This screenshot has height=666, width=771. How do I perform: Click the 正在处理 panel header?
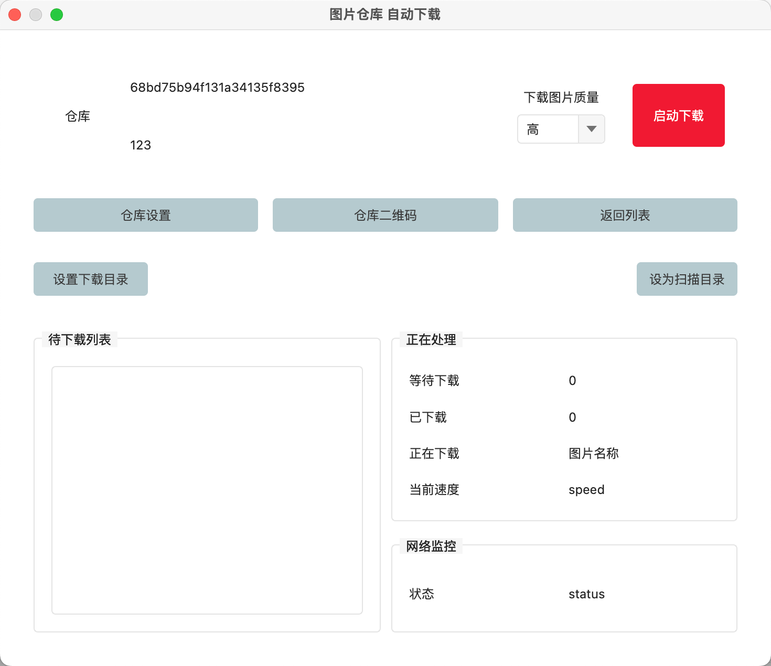(430, 339)
